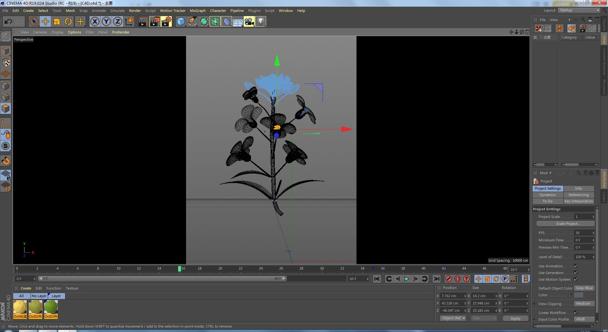Toggle Linear Workflow checkbox
The image size is (608, 332).
tap(576, 313)
